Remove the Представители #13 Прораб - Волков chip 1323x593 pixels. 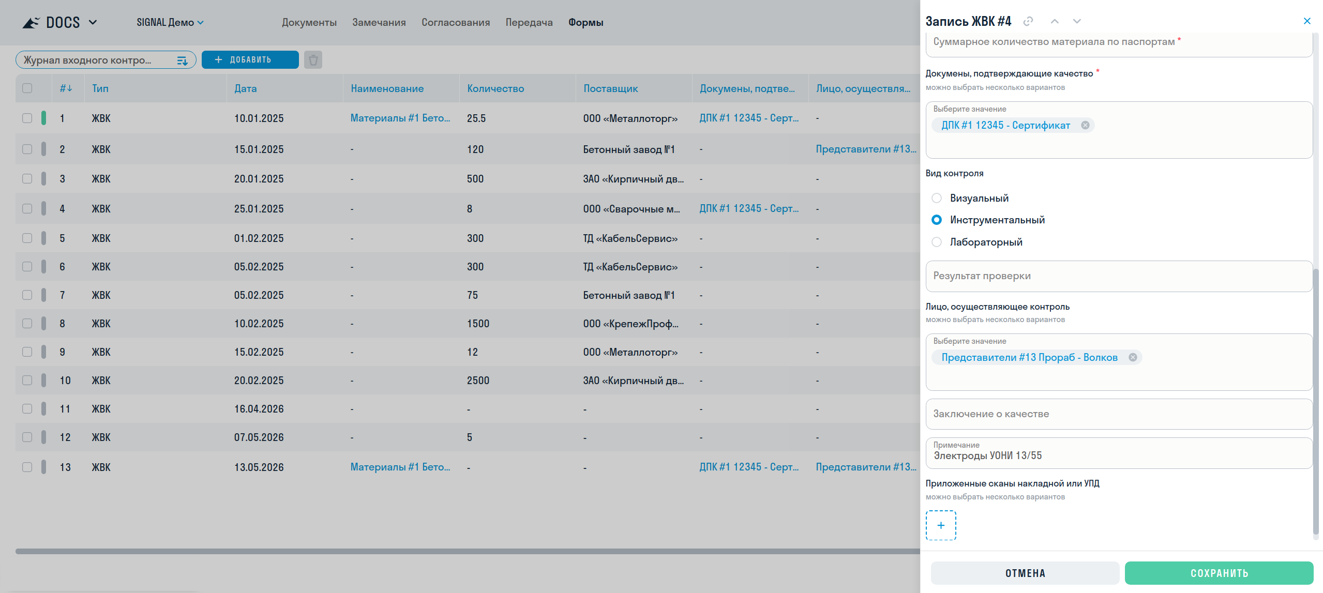coord(1133,357)
